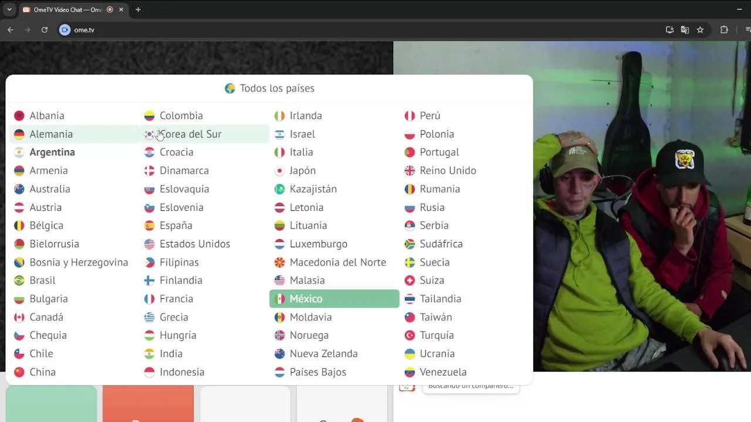Select Suecia as country

[x=465, y=262]
